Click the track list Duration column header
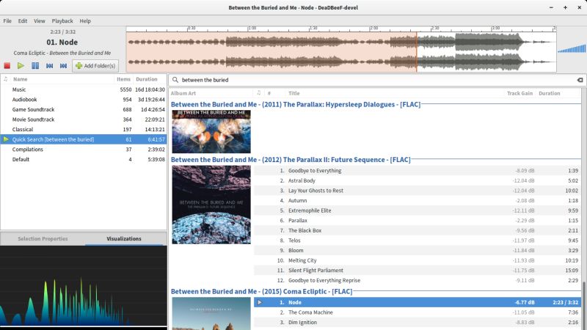The width and height of the screenshot is (587, 330). coord(549,93)
